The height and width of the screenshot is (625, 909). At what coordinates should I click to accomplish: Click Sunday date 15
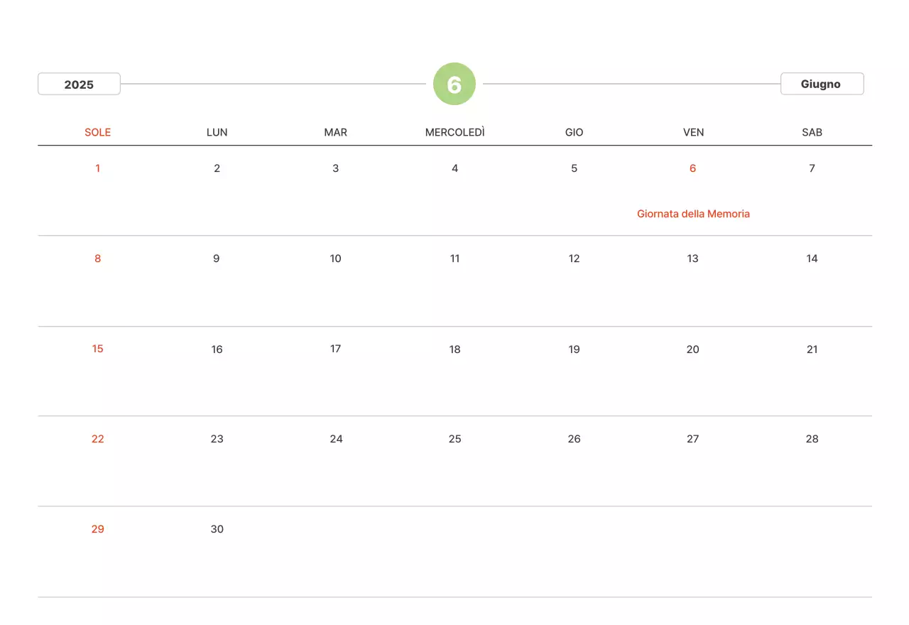[x=98, y=349]
